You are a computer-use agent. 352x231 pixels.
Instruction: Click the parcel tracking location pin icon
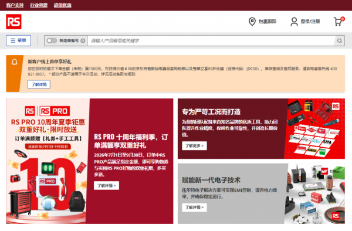point(252,22)
